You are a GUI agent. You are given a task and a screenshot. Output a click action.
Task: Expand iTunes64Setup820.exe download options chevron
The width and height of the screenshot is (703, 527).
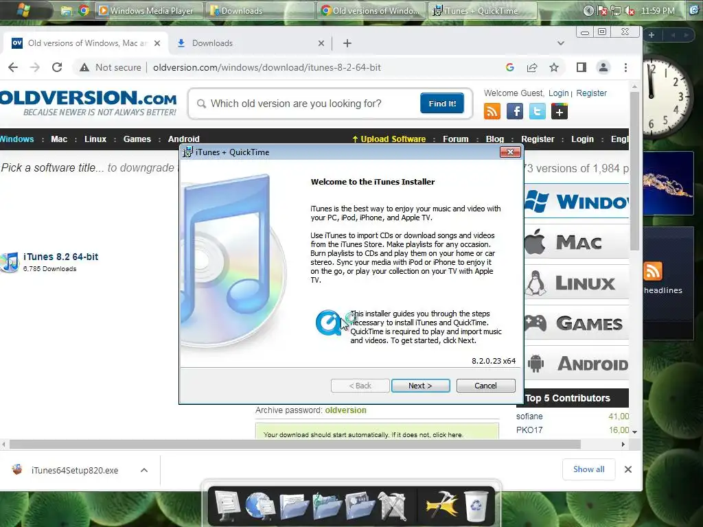pyautogui.click(x=144, y=470)
